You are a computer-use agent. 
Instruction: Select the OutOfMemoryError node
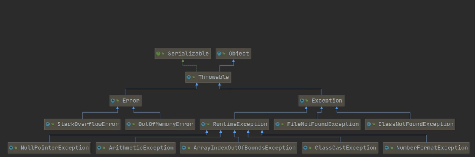pyautogui.click(x=160, y=124)
